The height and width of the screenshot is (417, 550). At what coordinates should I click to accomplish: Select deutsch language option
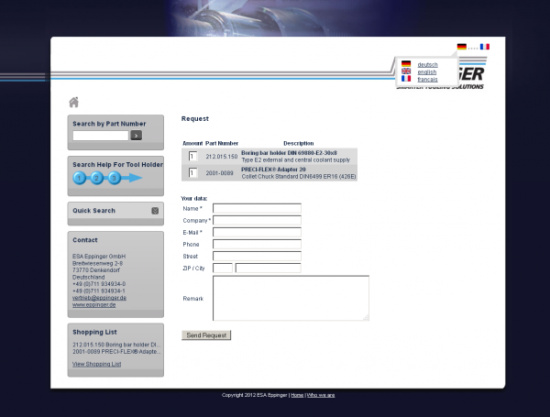point(427,64)
